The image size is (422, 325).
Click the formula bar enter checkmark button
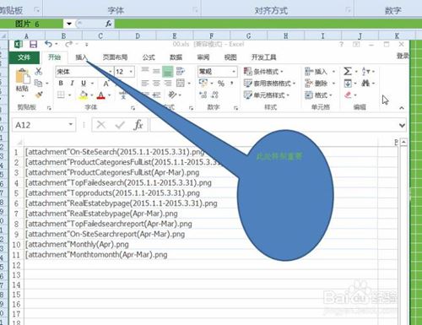click(x=120, y=125)
